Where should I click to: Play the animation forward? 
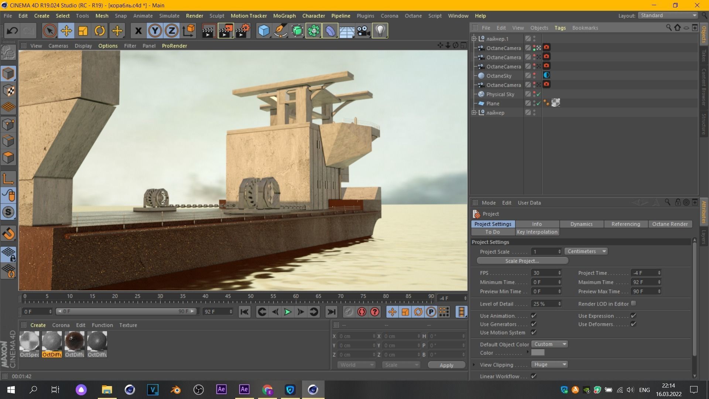click(x=288, y=312)
